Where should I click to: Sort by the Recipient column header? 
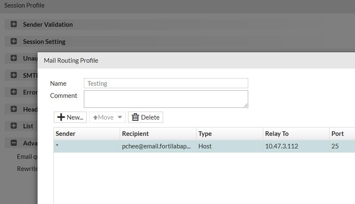point(158,134)
